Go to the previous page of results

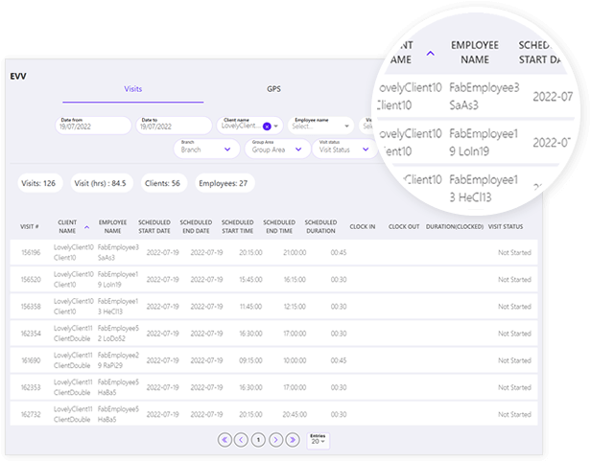241,439
